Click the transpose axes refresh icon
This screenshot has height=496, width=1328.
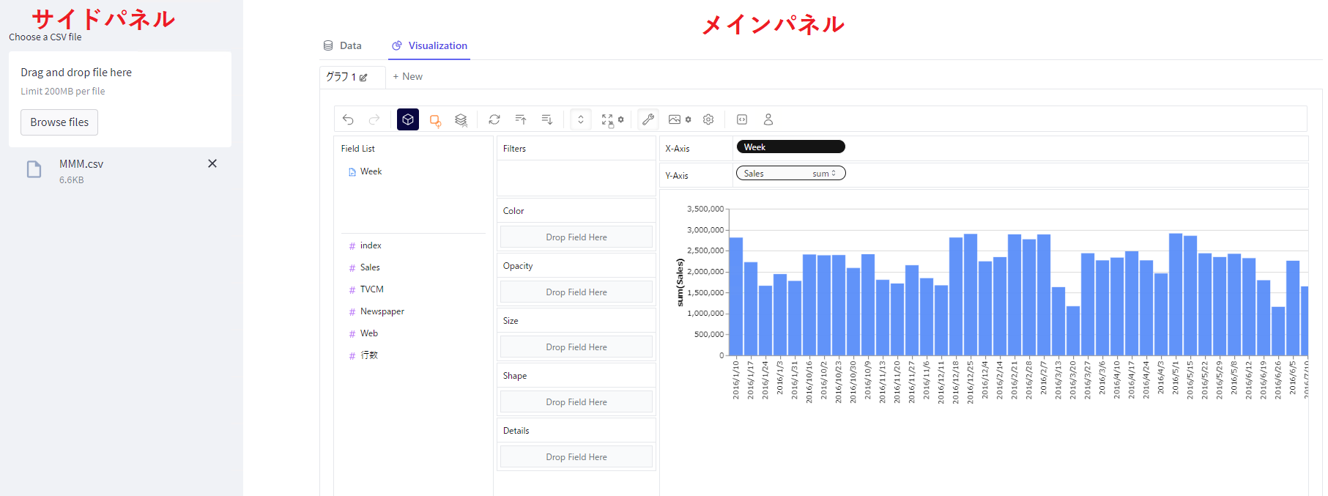pyautogui.click(x=494, y=119)
